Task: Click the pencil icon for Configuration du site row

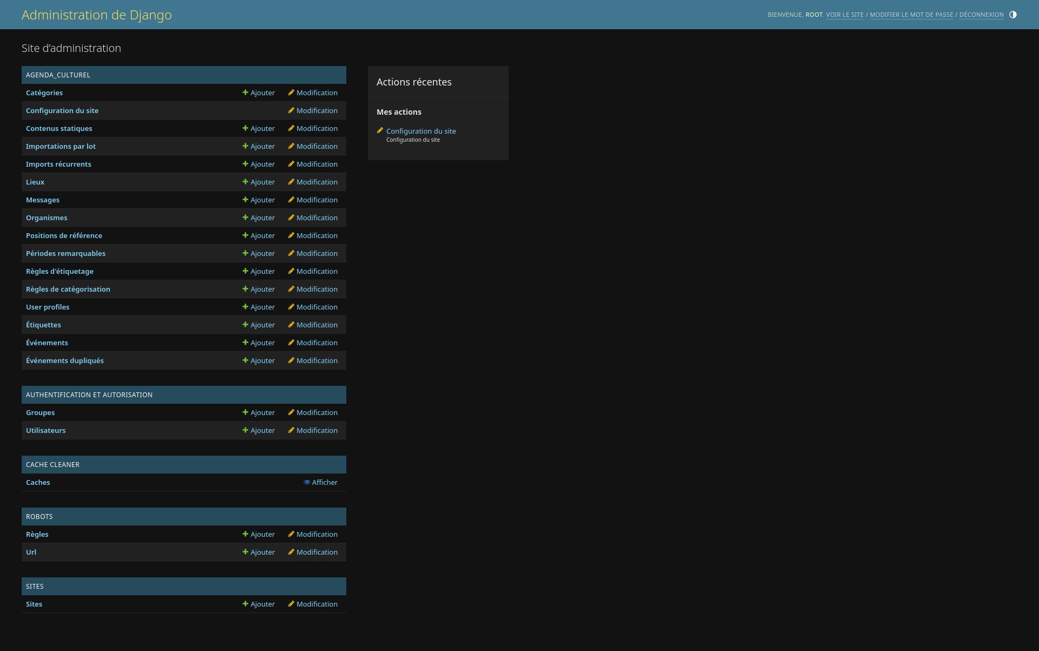Action: click(291, 110)
